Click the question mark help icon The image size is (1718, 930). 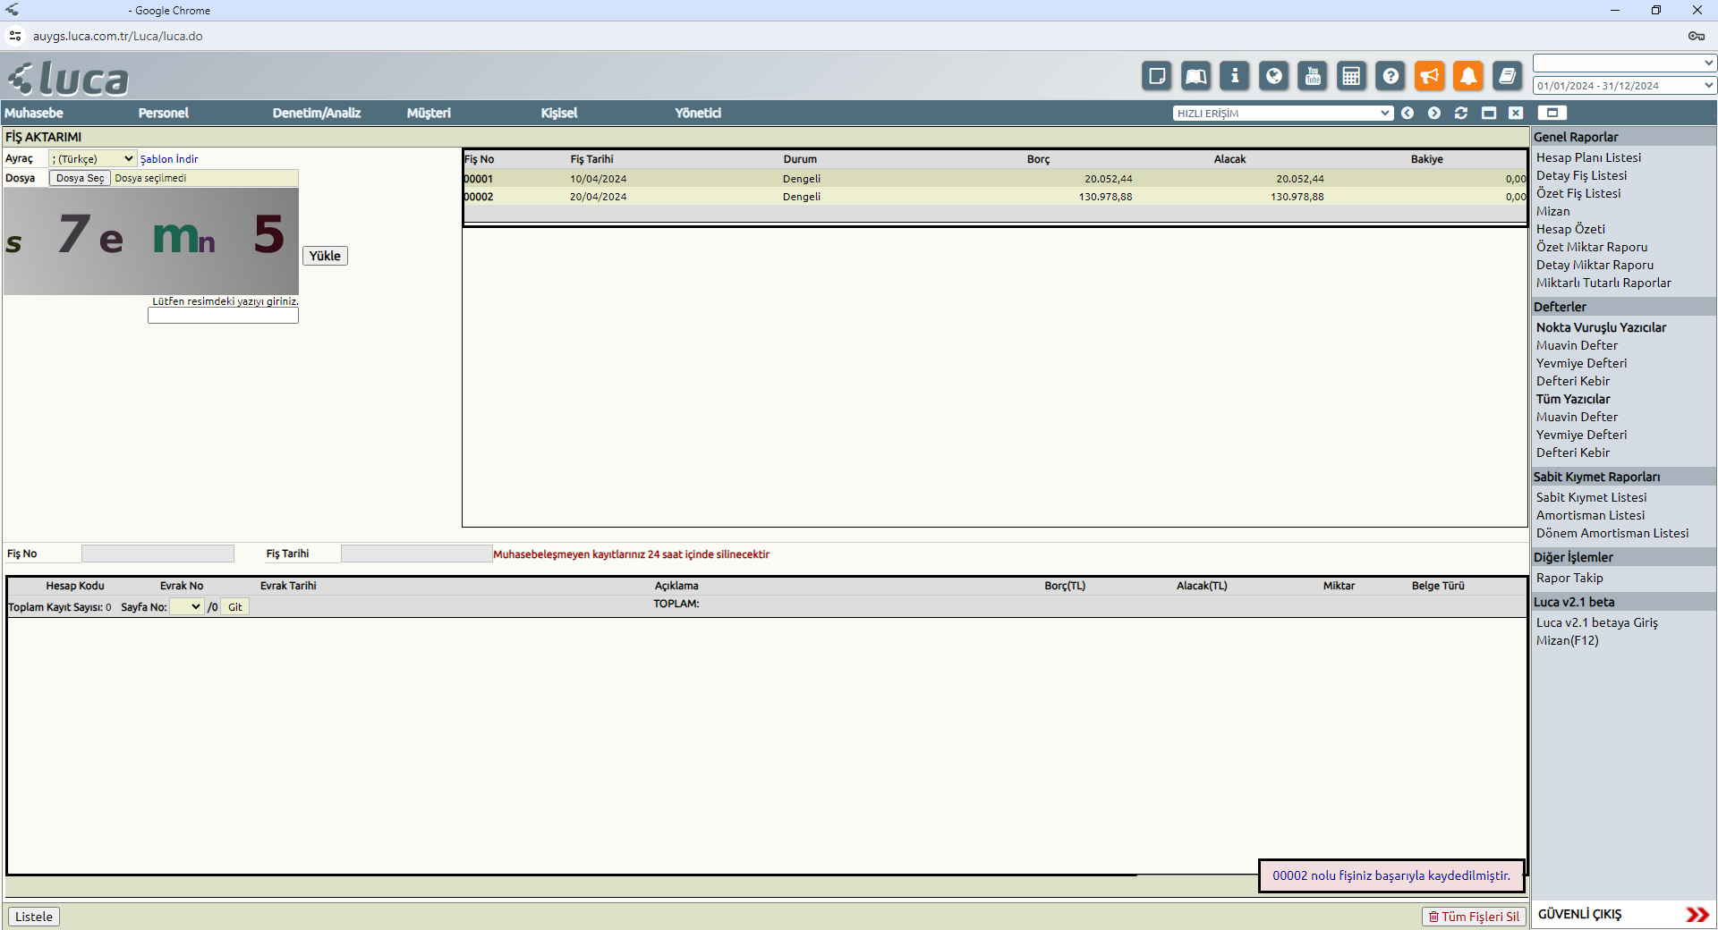coord(1391,76)
